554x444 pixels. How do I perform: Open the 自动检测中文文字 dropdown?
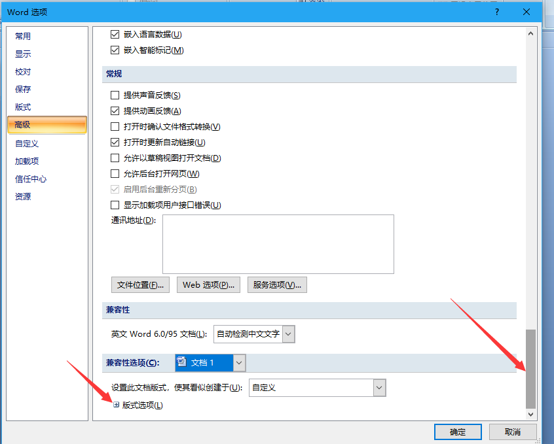(288, 334)
